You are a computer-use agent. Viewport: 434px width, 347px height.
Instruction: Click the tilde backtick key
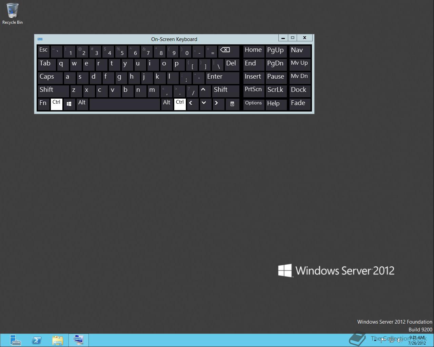[56, 51]
